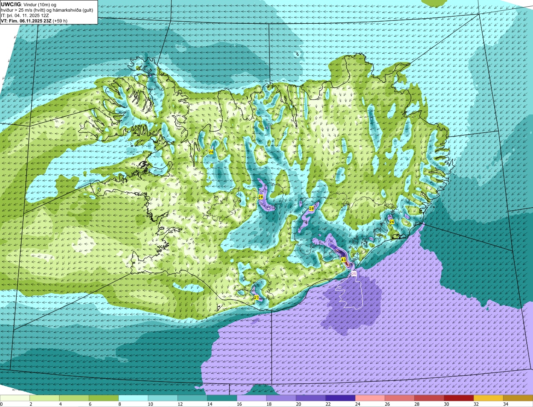
Task: Pick the 4–6 m/s light green swatch
Action: (74, 398)
